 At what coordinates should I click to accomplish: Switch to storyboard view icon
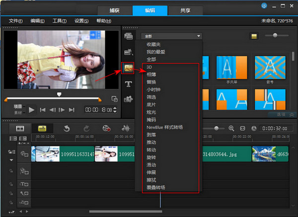(x=20, y=129)
